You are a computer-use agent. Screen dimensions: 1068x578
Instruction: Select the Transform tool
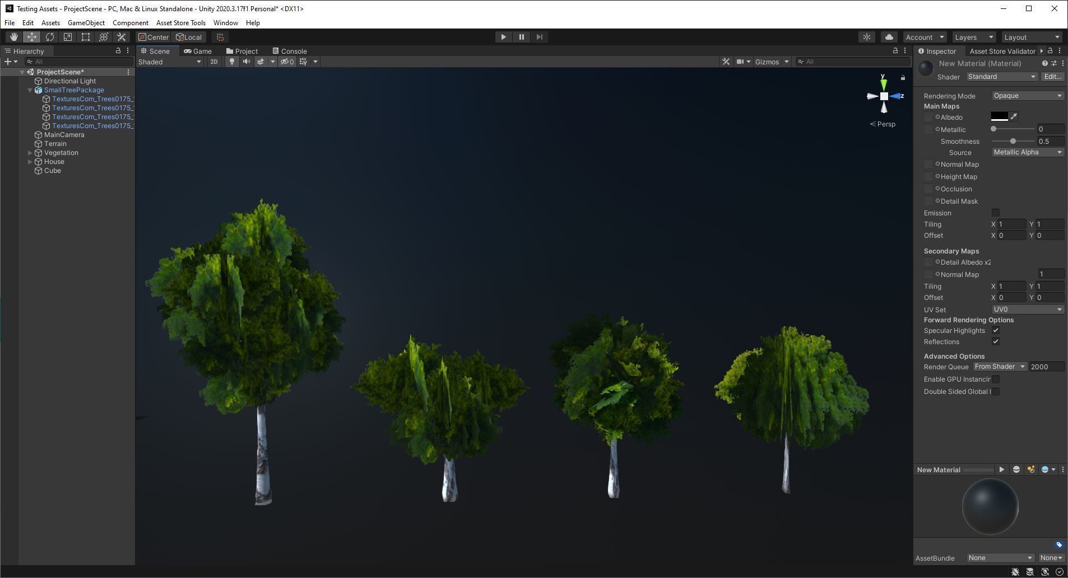point(104,37)
